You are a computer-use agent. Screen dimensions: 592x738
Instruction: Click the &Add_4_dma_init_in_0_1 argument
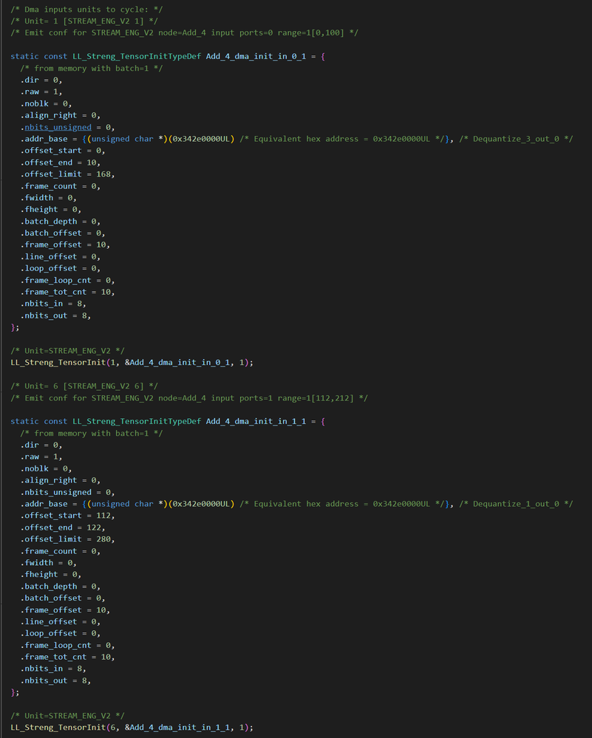click(x=180, y=363)
